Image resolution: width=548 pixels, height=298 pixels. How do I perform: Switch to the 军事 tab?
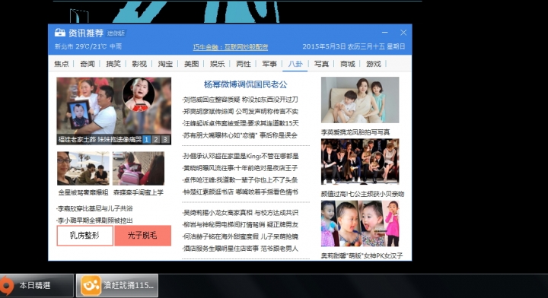269,64
